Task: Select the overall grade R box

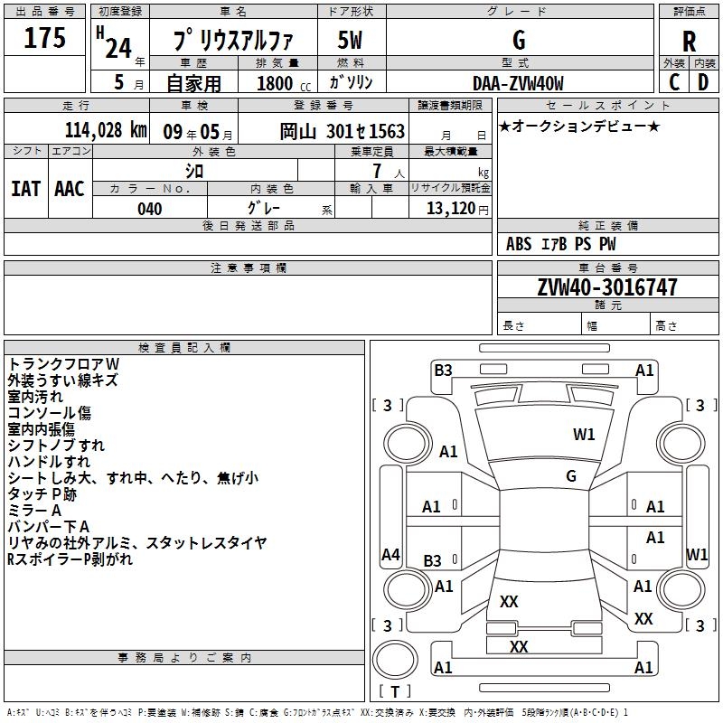Action: pyautogui.click(x=689, y=41)
